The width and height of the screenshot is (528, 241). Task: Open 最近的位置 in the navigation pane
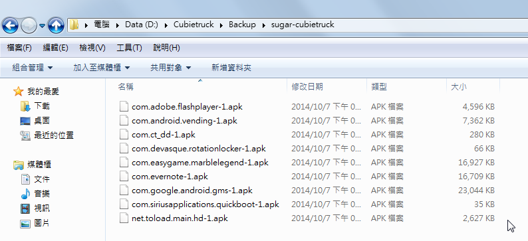(x=54, y=135)
